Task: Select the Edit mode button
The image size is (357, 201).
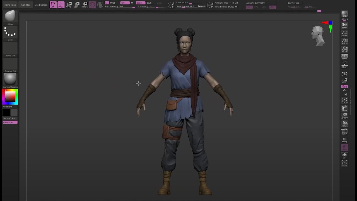Action: (x=53, y=4)
